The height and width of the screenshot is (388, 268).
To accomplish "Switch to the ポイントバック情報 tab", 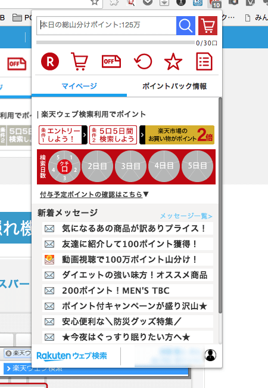I will tap(174, 87).
